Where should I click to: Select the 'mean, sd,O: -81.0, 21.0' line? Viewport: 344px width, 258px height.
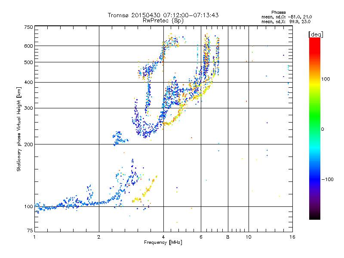pos(286,17)
